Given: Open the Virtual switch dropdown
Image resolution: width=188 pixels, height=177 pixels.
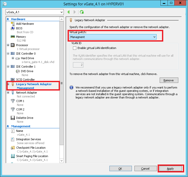Looking at the screenshot, I should point(113,37).
